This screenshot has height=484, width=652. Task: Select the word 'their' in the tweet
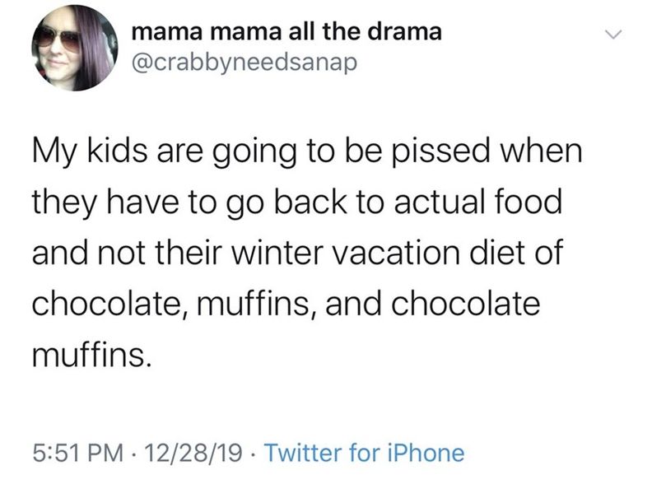tap(186, 253)
